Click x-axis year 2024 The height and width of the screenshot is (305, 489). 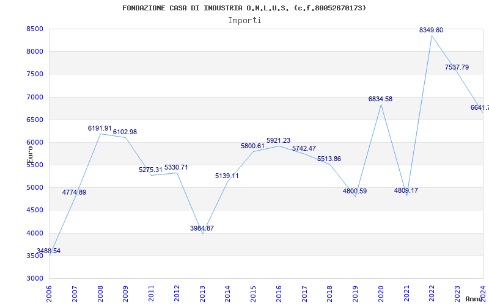pyautogui.click(x=483, y=293)
